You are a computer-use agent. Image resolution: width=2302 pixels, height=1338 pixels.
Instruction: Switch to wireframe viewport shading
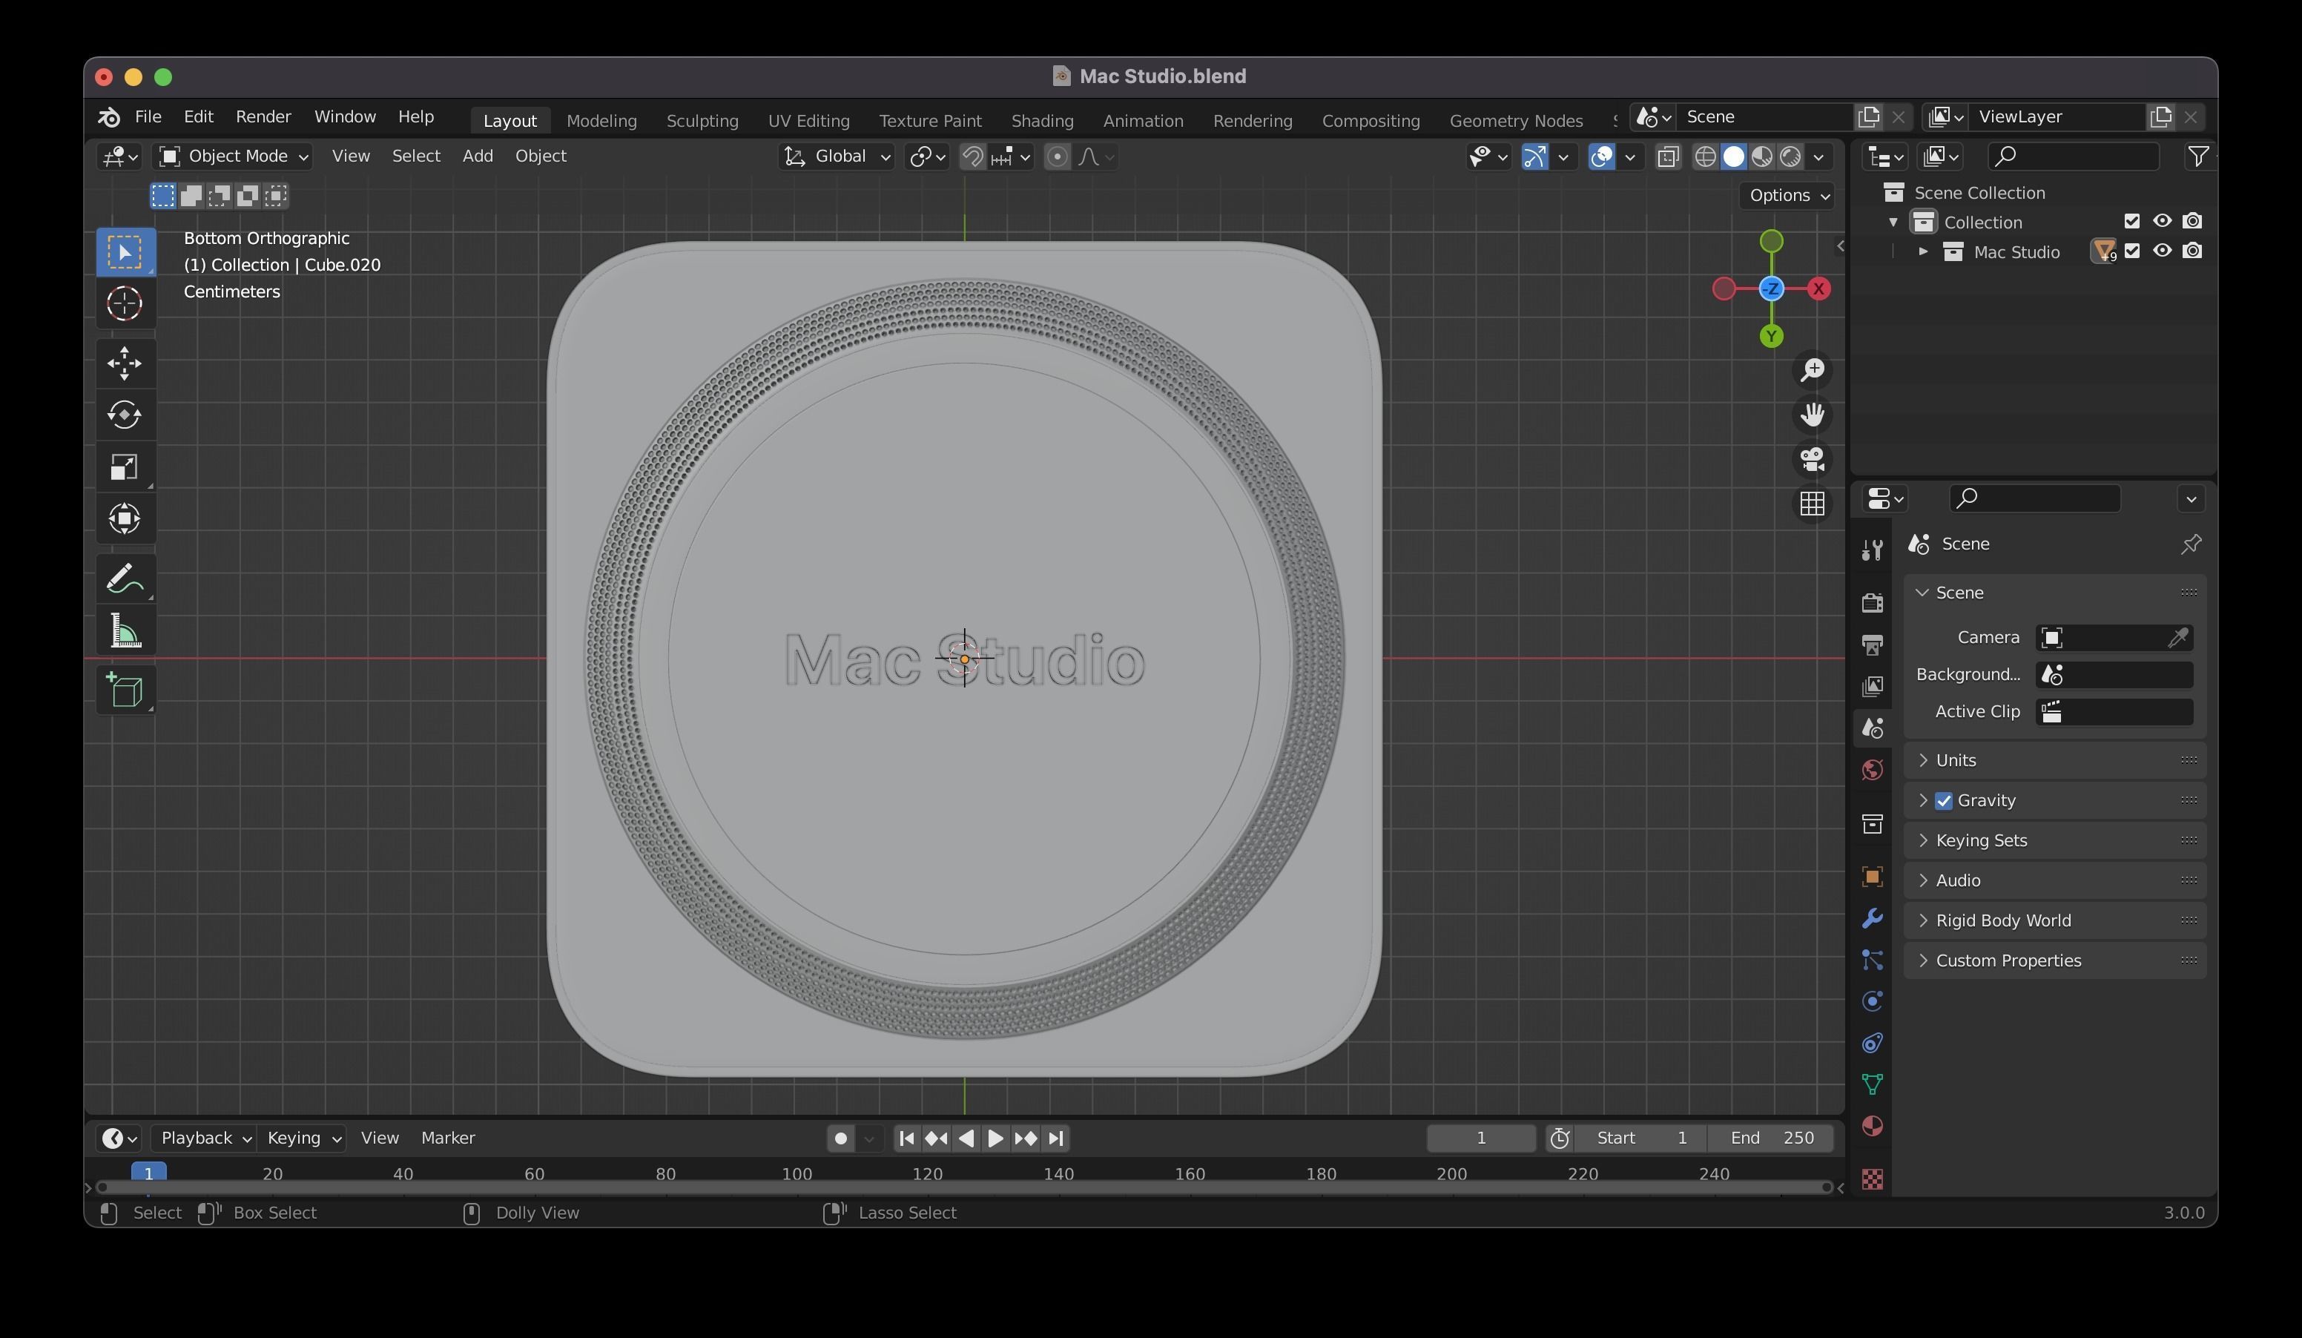(1704, 156)
